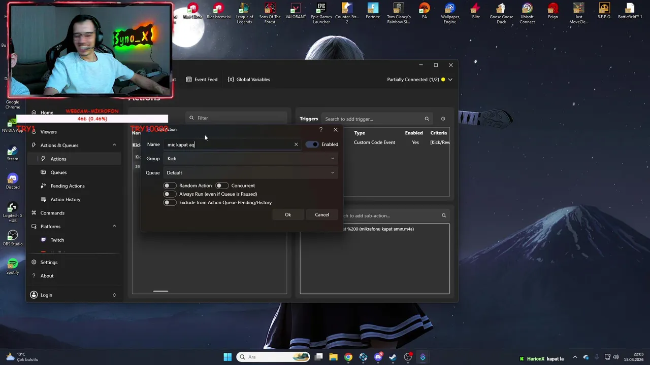Click the actions Filter field

point(236,118)
